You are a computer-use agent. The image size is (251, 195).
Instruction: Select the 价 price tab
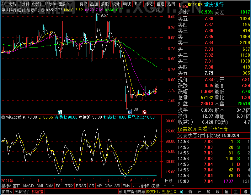190,192
